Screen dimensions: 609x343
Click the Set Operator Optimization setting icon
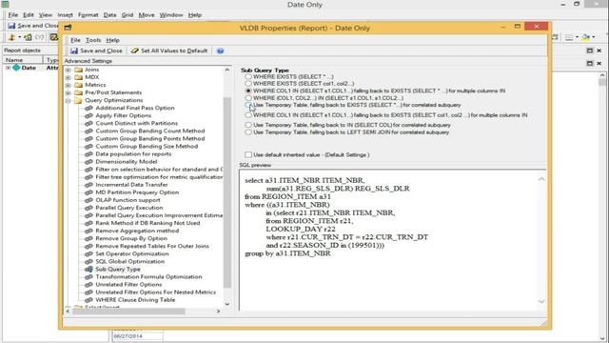88,254
